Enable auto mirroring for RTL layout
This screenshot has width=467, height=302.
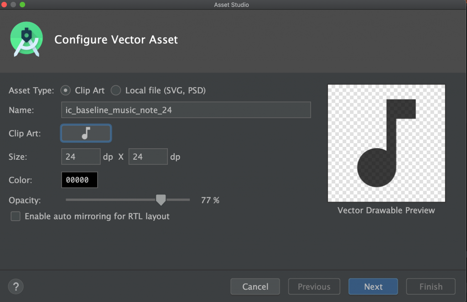[x=16, y=216]
